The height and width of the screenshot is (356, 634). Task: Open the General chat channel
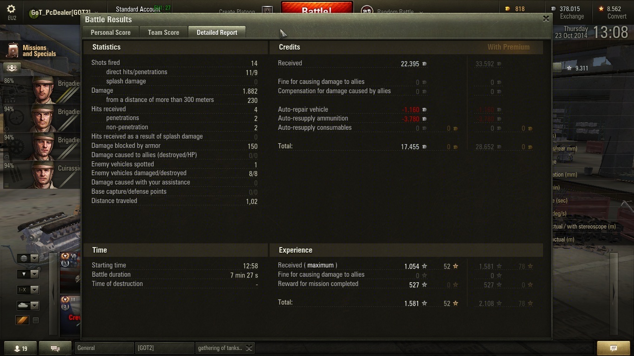click(x=104, y=348)
